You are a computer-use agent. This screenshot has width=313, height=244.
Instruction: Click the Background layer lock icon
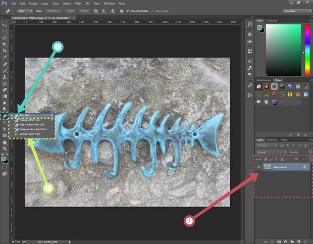tap(304, 166)
